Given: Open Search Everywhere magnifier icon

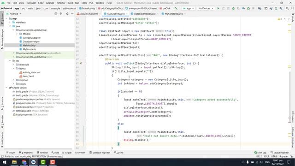Looking at the screenshot, I should point(287,8).
